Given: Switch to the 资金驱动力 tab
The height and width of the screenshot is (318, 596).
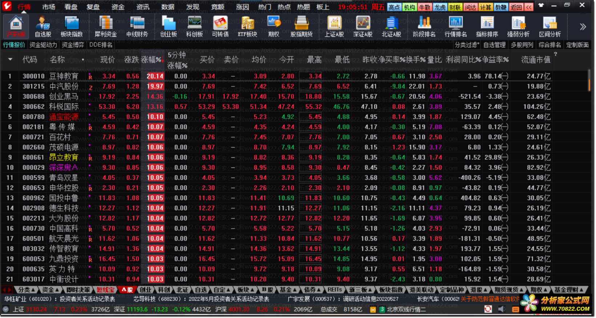Looking at the screenshot, I should (43, 45).
